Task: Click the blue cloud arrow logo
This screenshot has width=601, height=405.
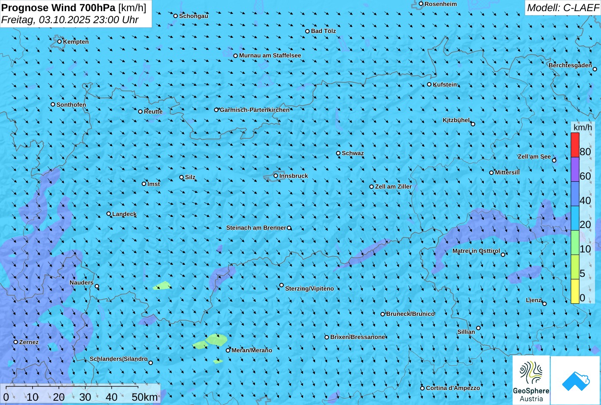Action: coord(576,380)
